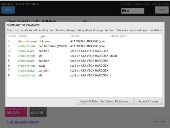This screenshot has height=128, width=170.
Task: Click the blue Done button
Action: 8,10
